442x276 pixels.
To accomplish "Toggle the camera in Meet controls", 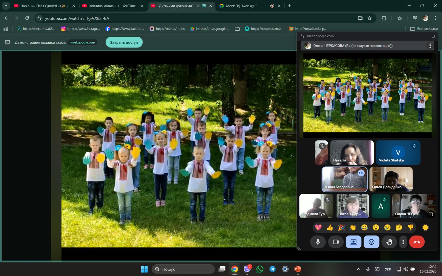I will (336, 242).
